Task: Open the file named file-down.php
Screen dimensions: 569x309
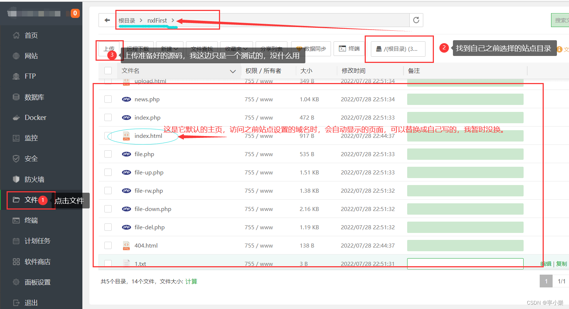Action: [153, 209]
